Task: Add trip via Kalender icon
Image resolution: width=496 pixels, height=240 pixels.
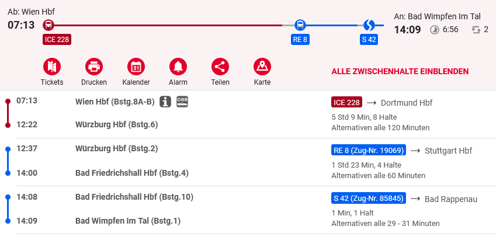Action: tap(136, 67)
